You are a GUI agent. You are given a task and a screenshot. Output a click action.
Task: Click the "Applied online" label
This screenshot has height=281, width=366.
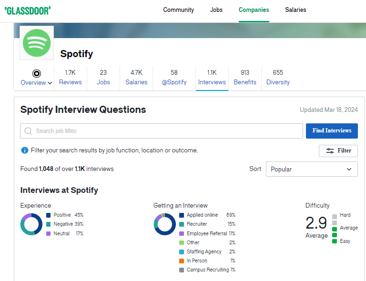202,215
